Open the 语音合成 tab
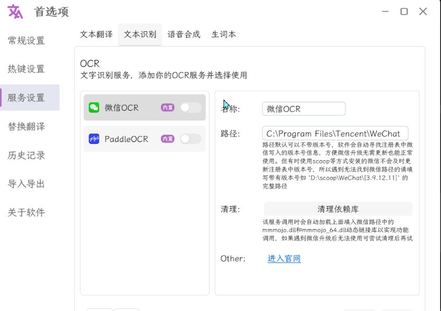The image size is (441, 311). [184, 34]
